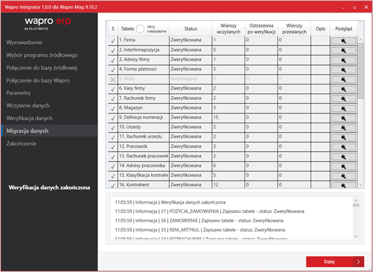Viewport: 373px width, 272px height.
Task: Click the checkmark status for Firma
Action: tap(112, 41)
